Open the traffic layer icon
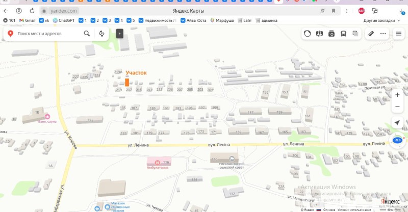408x212 pixels. (x=308, y=34)
